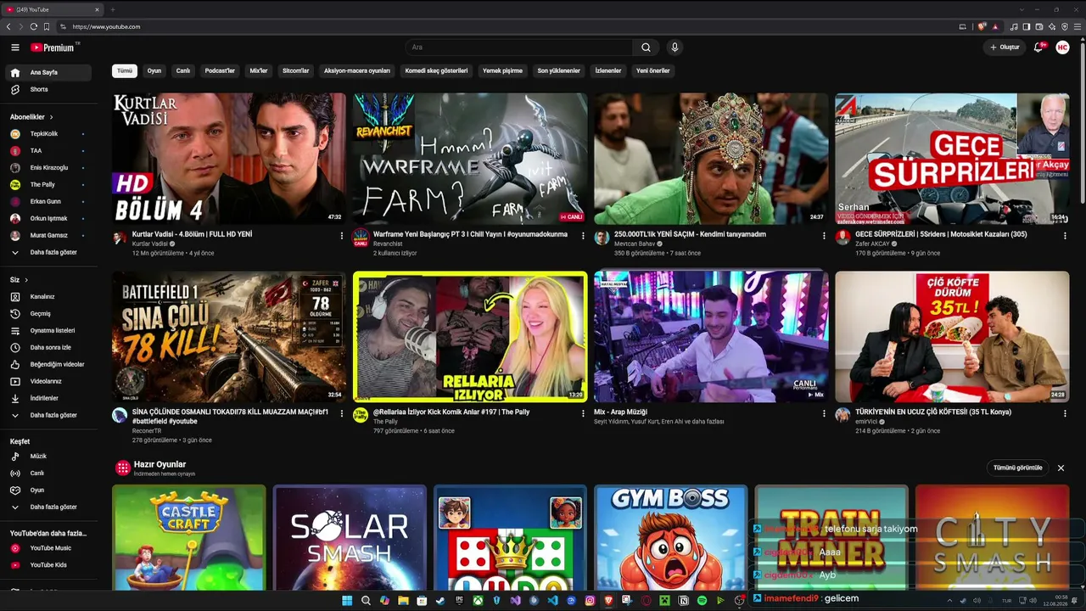1086x611 pixels.
Task: Show more subscriptions below Murat Gamsız
Action: click(49, 252)
